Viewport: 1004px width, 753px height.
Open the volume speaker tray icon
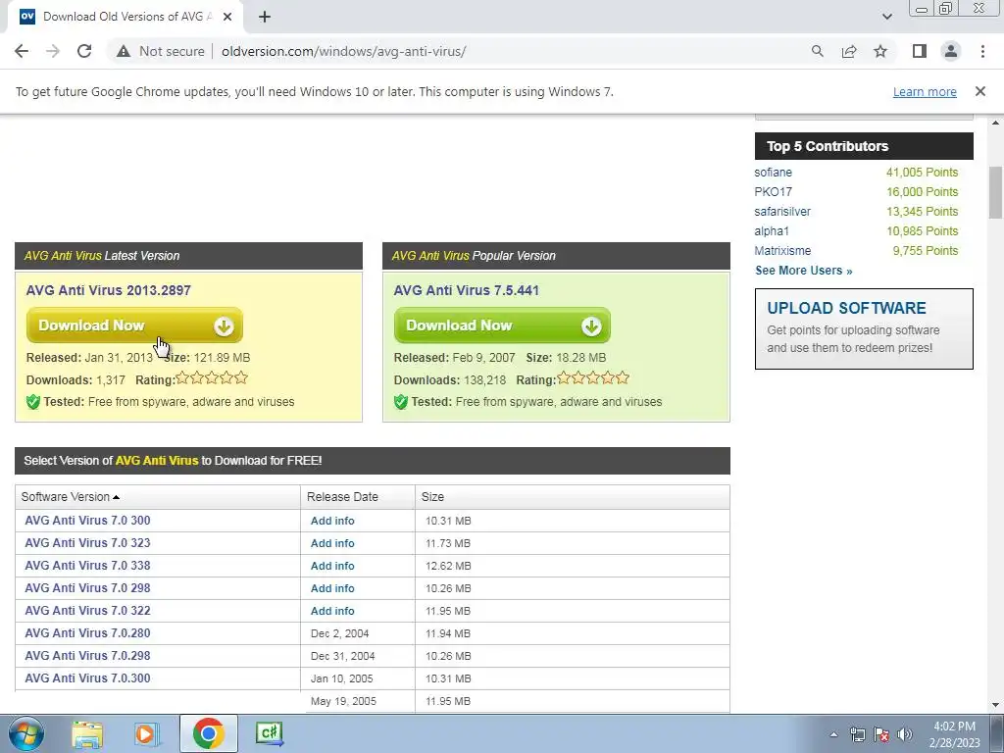point(904,734)
